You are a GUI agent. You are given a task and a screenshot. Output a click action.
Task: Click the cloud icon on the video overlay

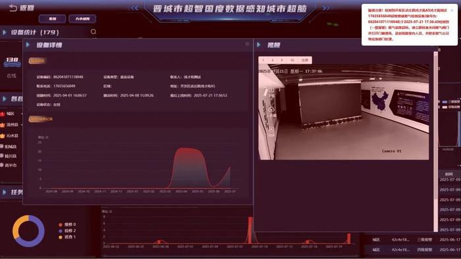click(271, 110)
